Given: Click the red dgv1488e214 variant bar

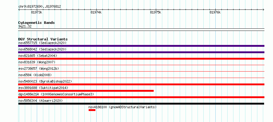Looking at the screenshot, I should pos(141,97).
